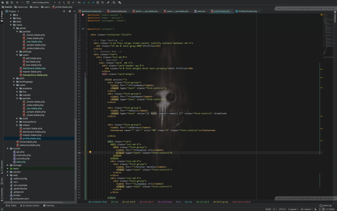The width and height of the screenshot is (337, 211).
Task: Switch to the contact.blade.php tab
Action: point(118,11)
